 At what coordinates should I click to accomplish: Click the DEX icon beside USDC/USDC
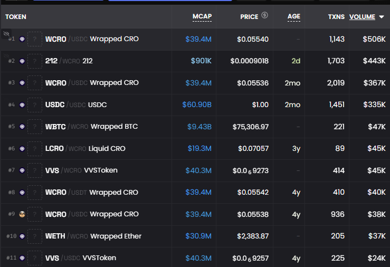[22, 105]
